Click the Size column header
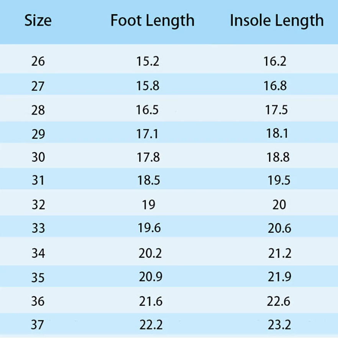The height and width of the screenshot is (338, 338). point(38,20)
